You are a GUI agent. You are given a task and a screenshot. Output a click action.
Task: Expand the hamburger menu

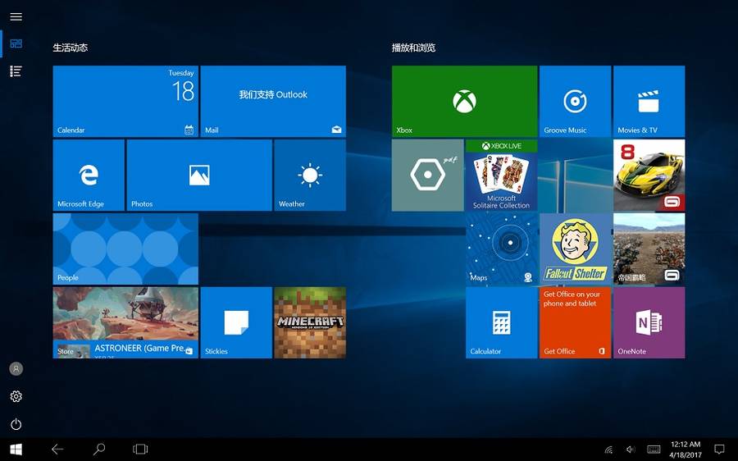tap(16, 16)
